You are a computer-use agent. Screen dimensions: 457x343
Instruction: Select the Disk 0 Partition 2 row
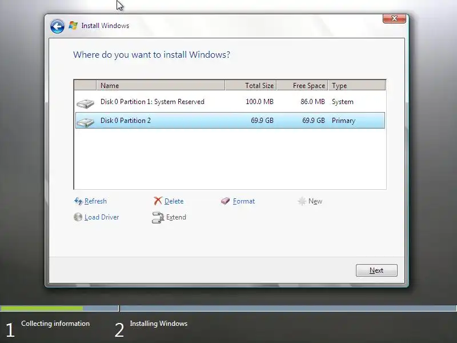tap(230, 121)
